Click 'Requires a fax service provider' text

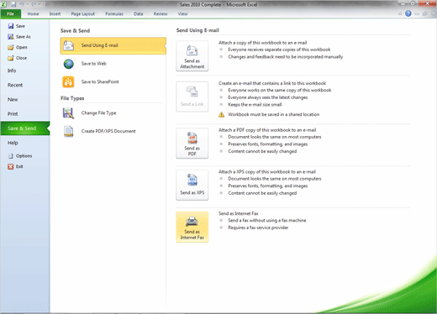(x=258, y=228)
